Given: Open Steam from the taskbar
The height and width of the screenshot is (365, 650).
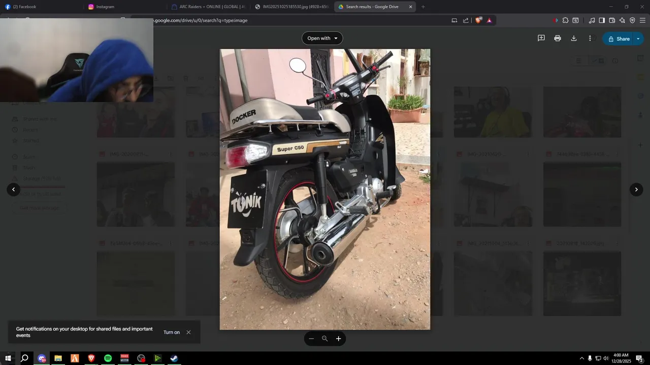Looking at the screenshot, I should tap(174, 358).
